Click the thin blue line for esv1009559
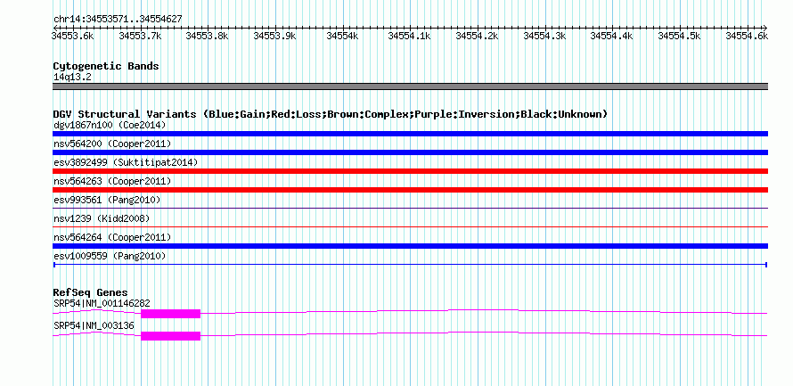Viewport: 793px width, 386px height. [410, 265]
